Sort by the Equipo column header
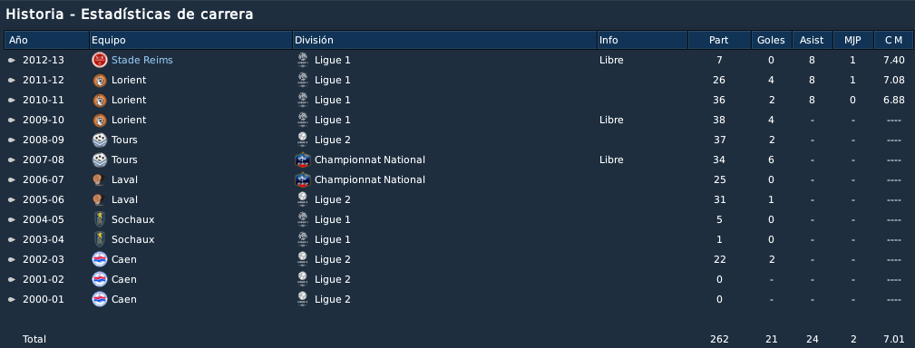 coord(190,40)
